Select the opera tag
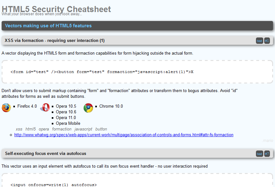The height and width of the screenshot is (187, 275). tap(44, 129)
